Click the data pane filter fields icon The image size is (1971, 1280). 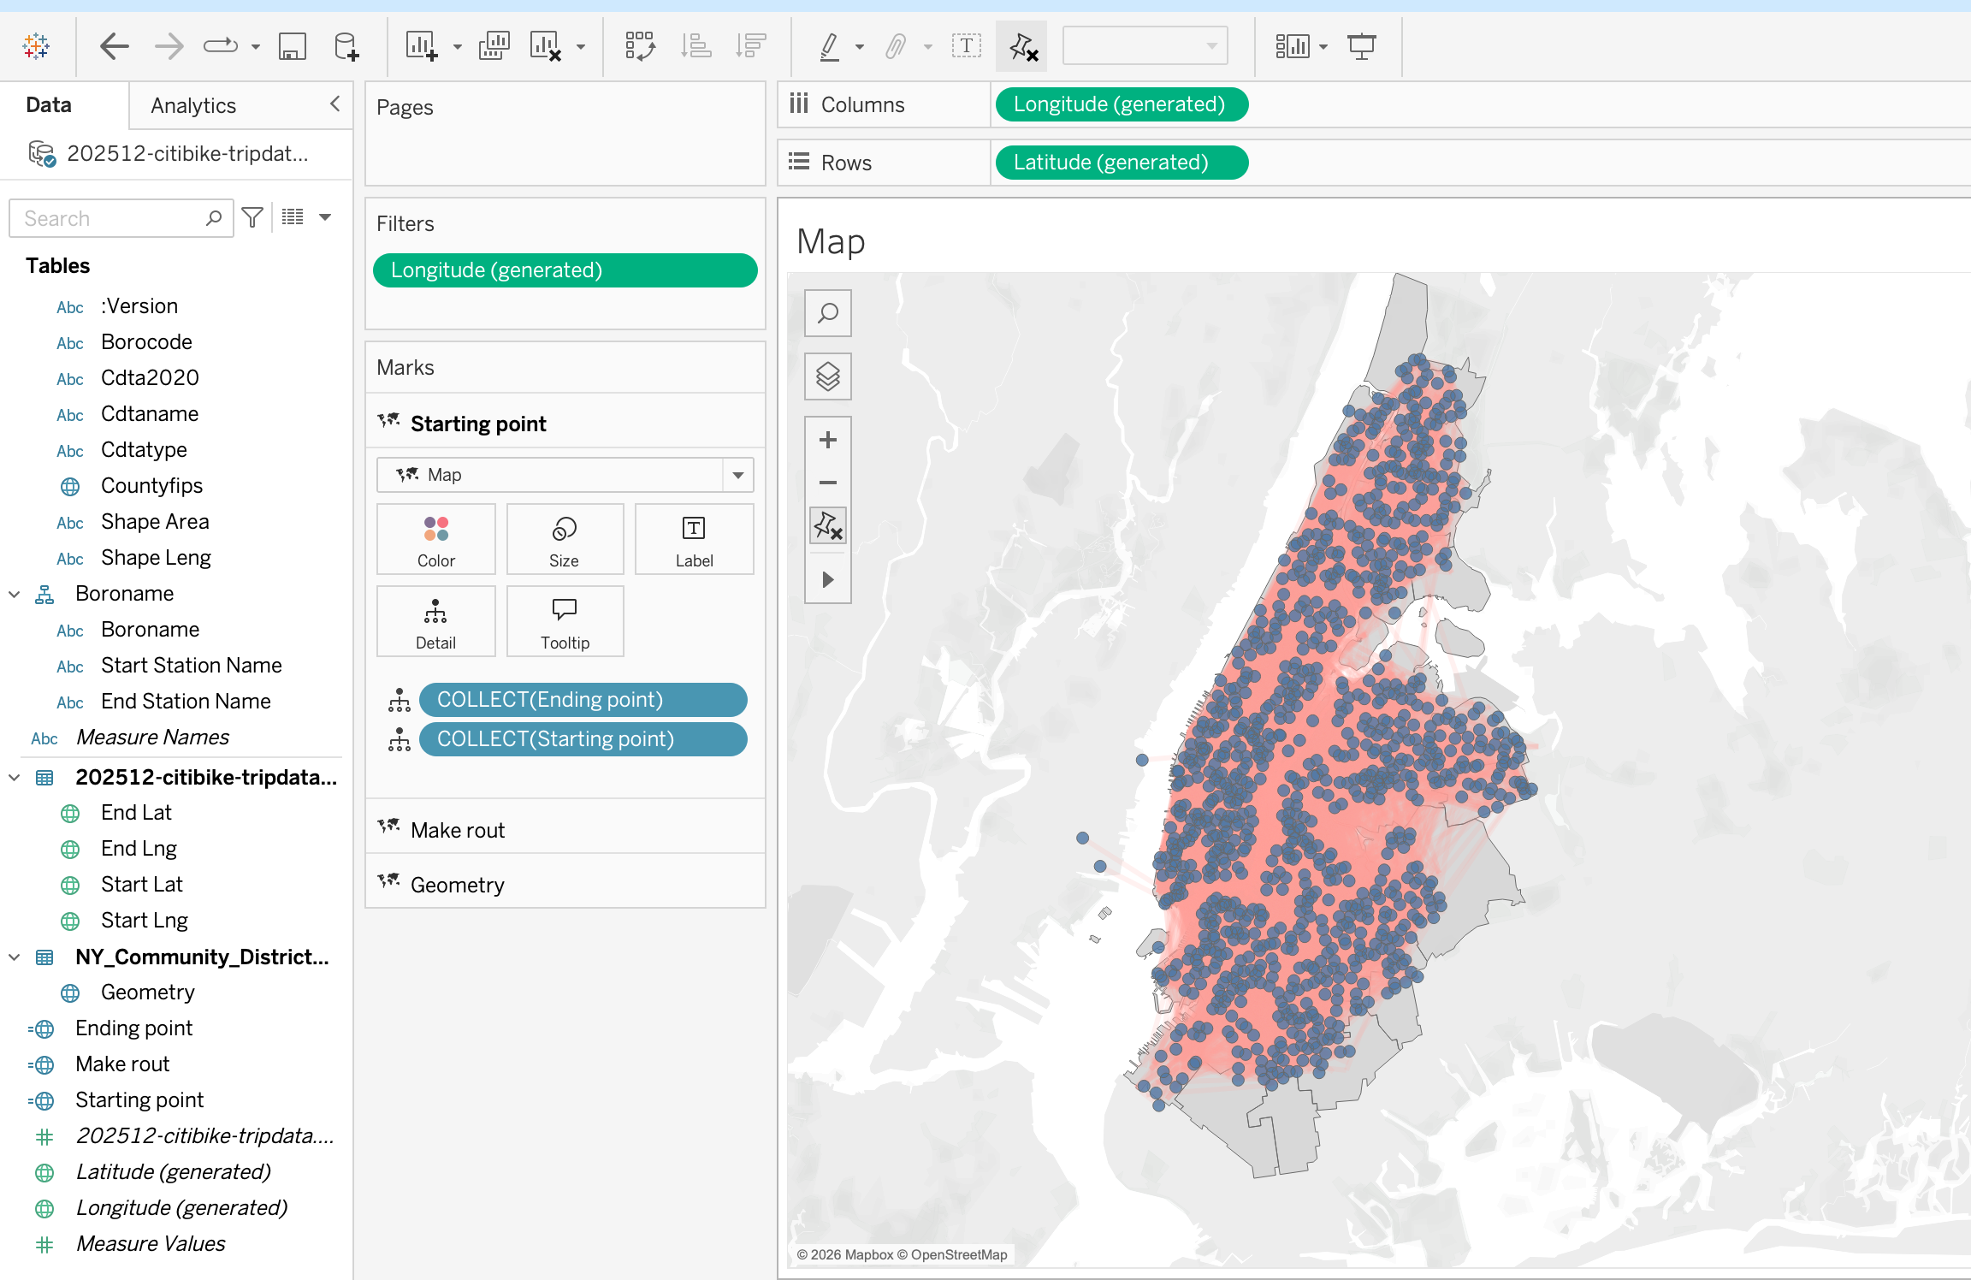click(x=252, y=218)
